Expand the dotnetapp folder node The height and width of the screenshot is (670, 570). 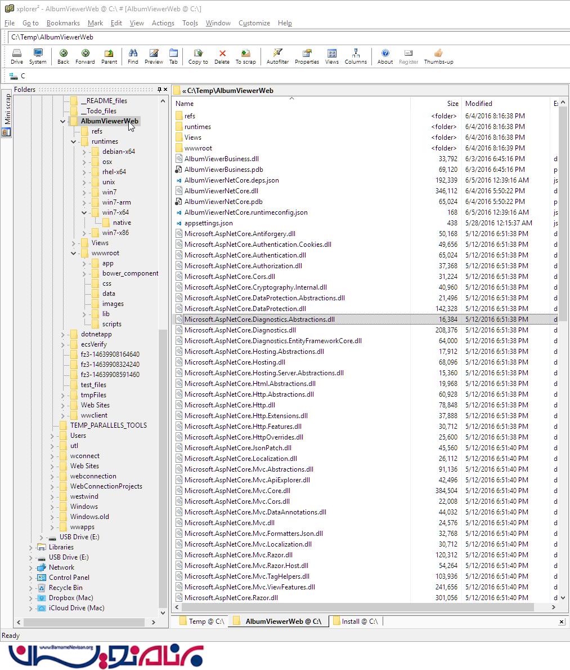pyautogui.click(x=62, y=334)
